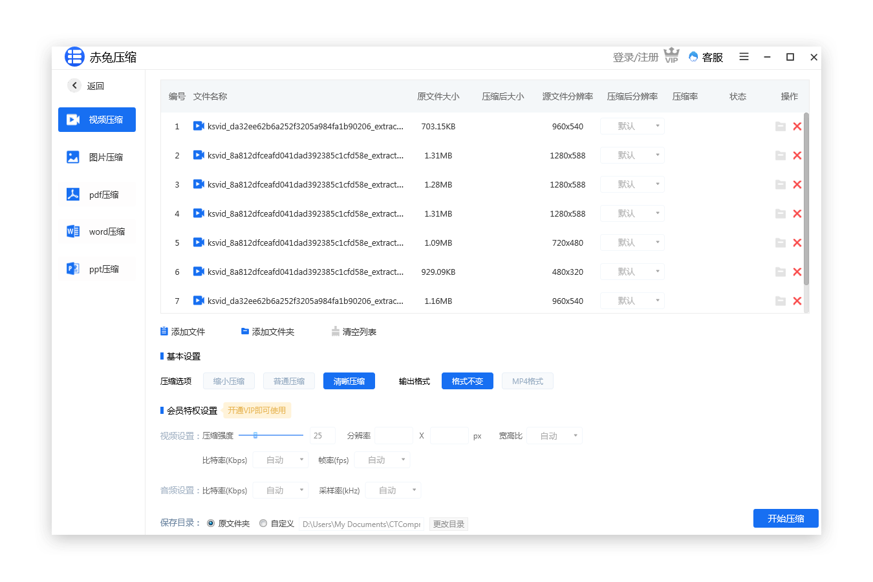Click 清空列表 button
The height and width of the screenshot is (582, 873).
(x=354, y=332)
